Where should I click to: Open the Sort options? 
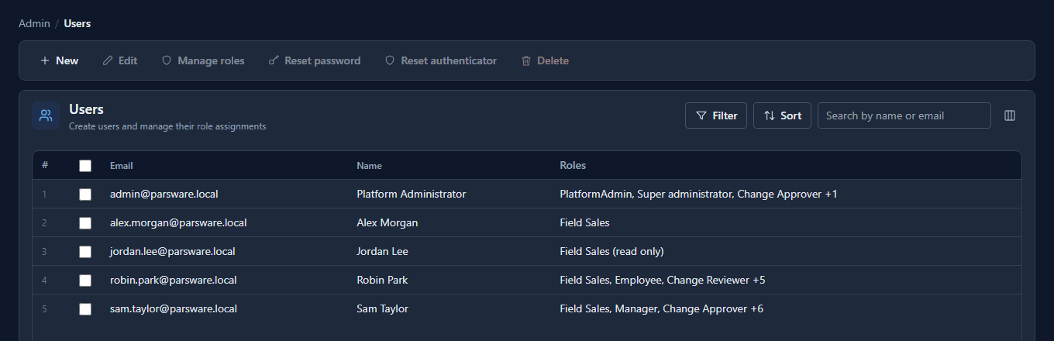point(782,115)
